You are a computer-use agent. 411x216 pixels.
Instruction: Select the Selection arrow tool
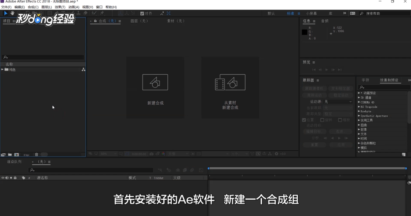pyautogui.click(x=5, y=13)
